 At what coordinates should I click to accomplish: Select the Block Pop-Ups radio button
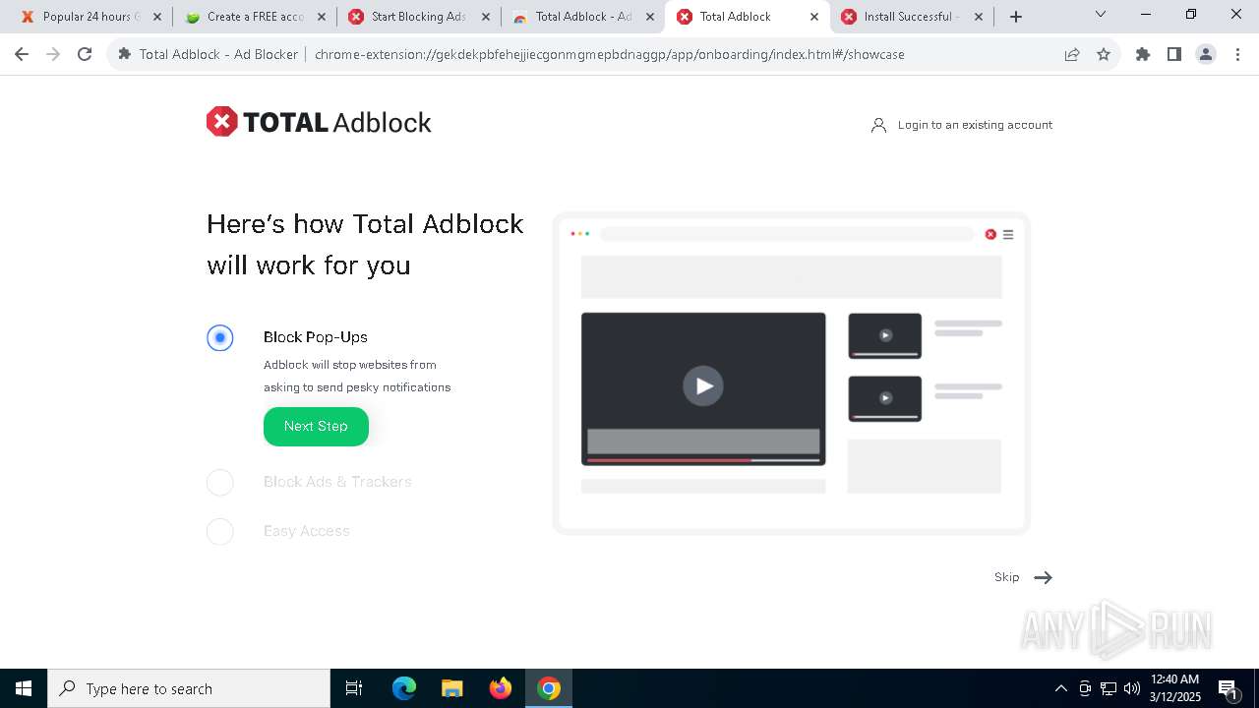tap(220, 338)
